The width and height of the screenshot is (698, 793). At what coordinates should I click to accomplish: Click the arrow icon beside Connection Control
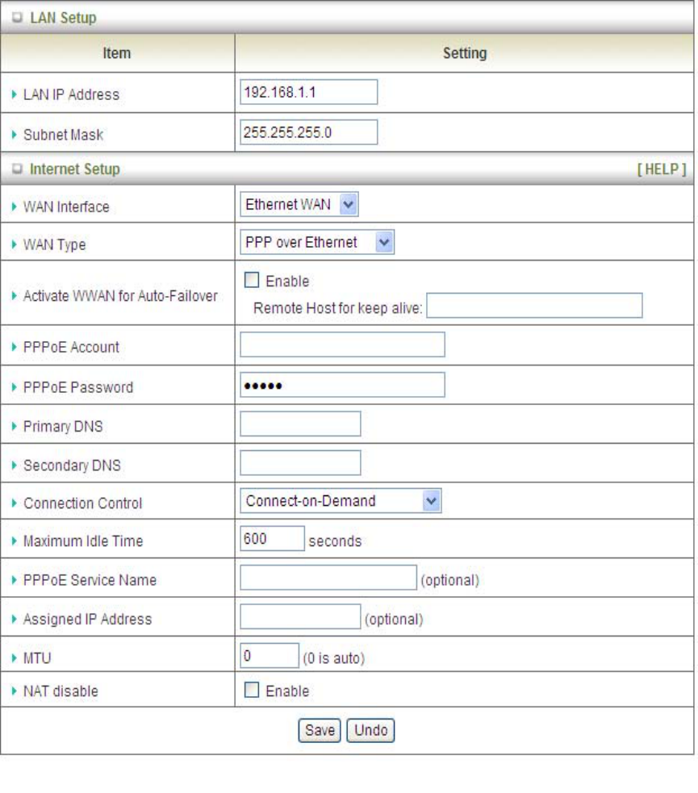click(x=12, y=504)
